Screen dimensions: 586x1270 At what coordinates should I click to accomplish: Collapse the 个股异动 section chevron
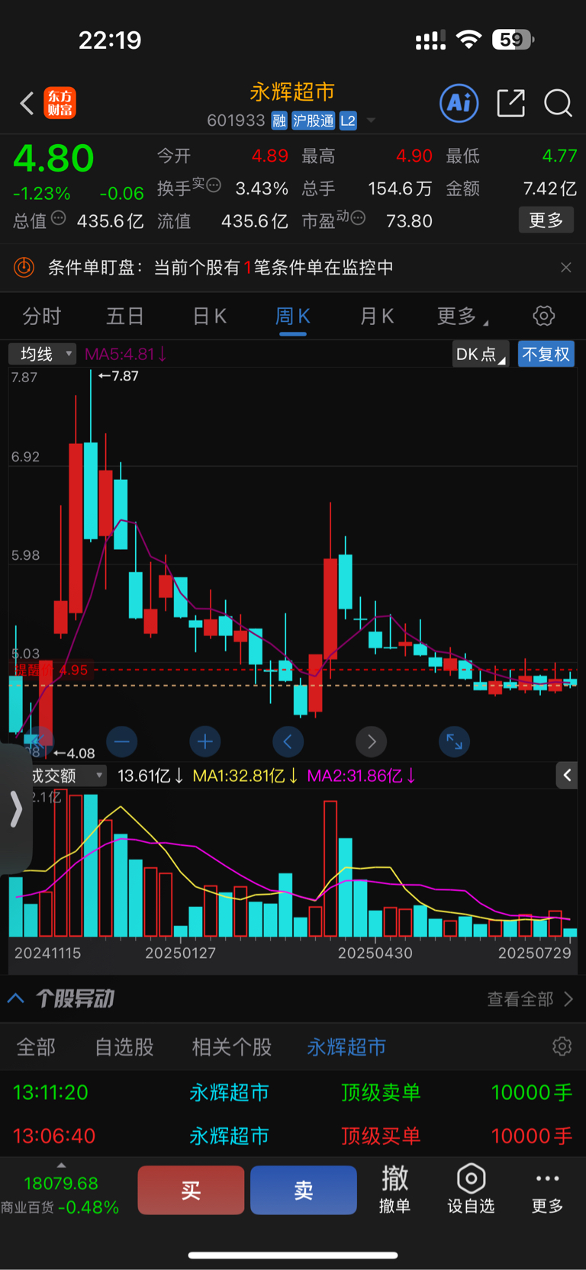point(16,998)
